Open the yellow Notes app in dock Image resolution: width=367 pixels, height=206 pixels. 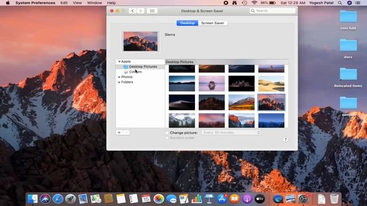click(121, 199)
